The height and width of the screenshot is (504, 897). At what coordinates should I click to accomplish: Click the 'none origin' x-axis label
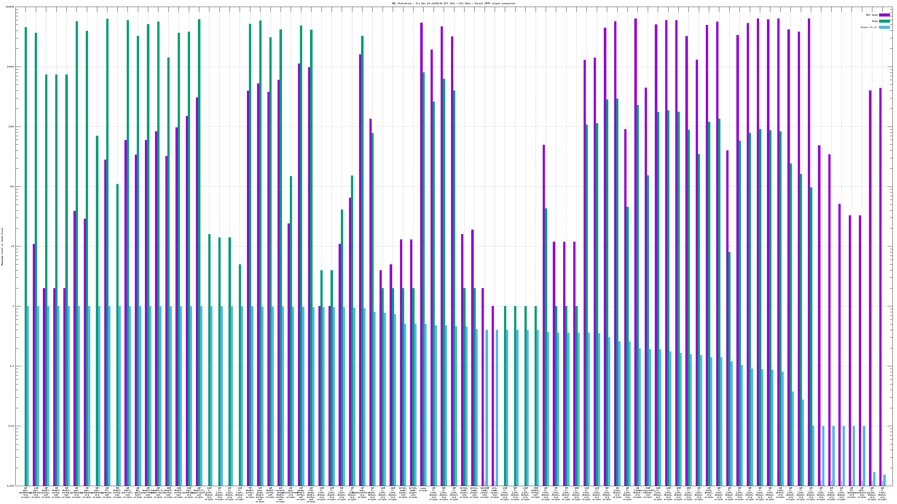click(x=423, y=489)
